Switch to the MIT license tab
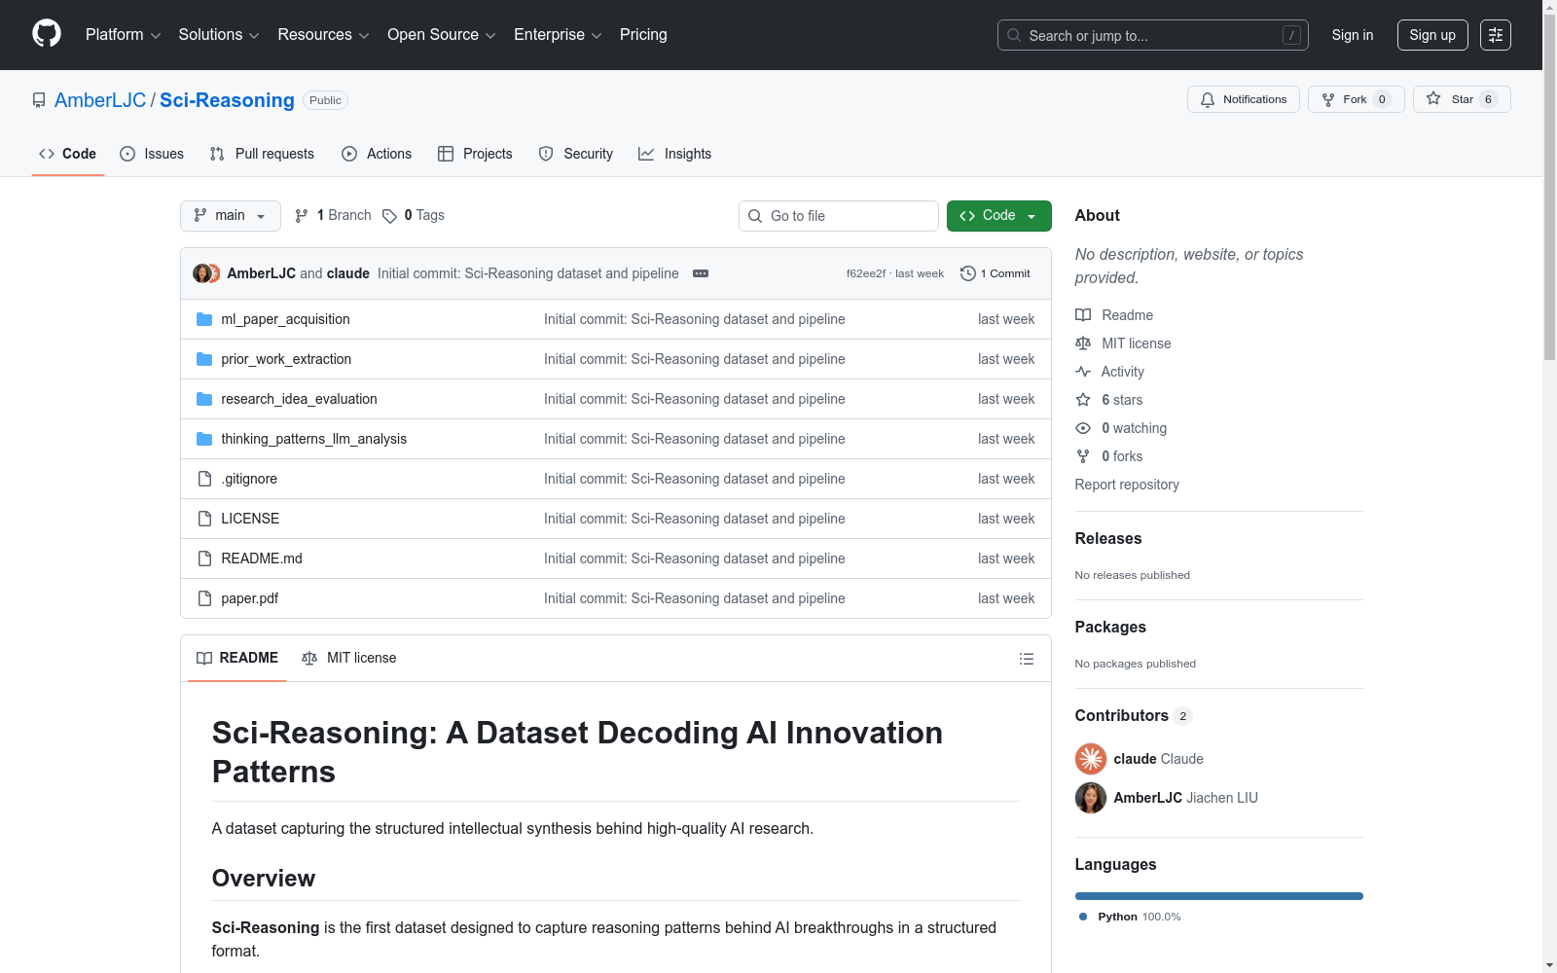Screen dimensions: 1557x973 pos(349,659)
